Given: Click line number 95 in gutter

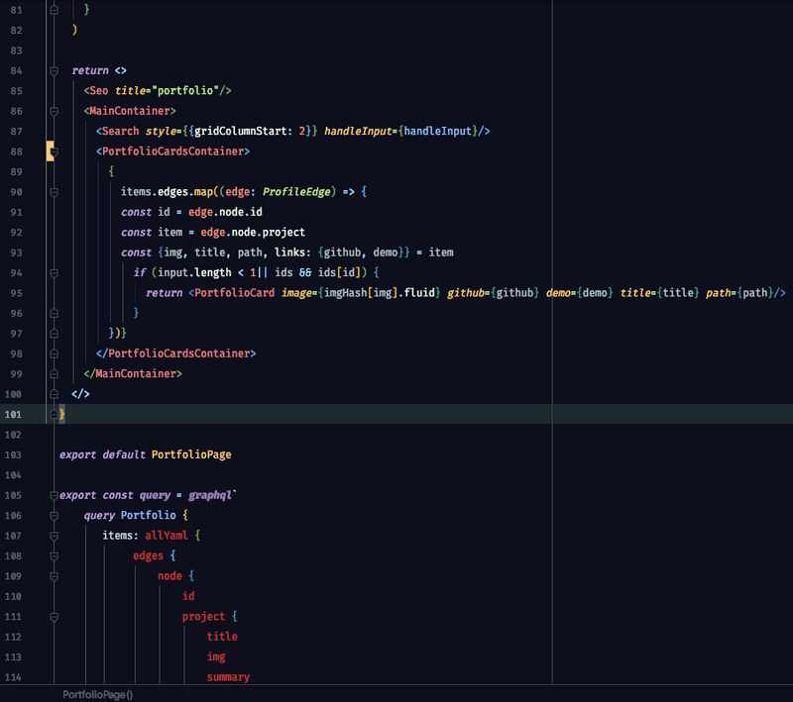Looking at the screenshot, I should (x=16, y=293).
